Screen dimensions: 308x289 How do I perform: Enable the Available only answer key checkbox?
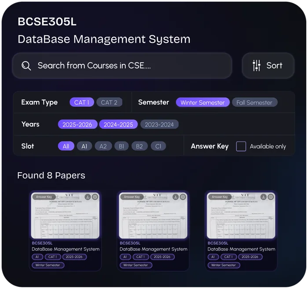pos(241,146)
